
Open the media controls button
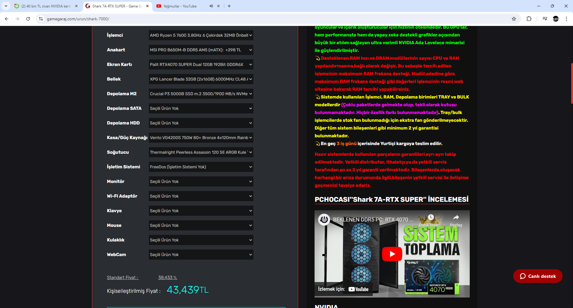pyautogui.click(x=545, y=19)
